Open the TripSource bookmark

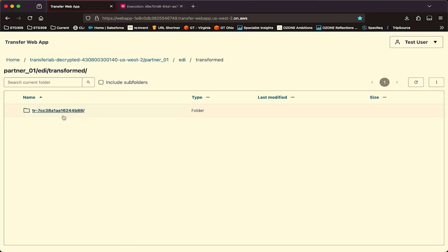coord(398,28)
